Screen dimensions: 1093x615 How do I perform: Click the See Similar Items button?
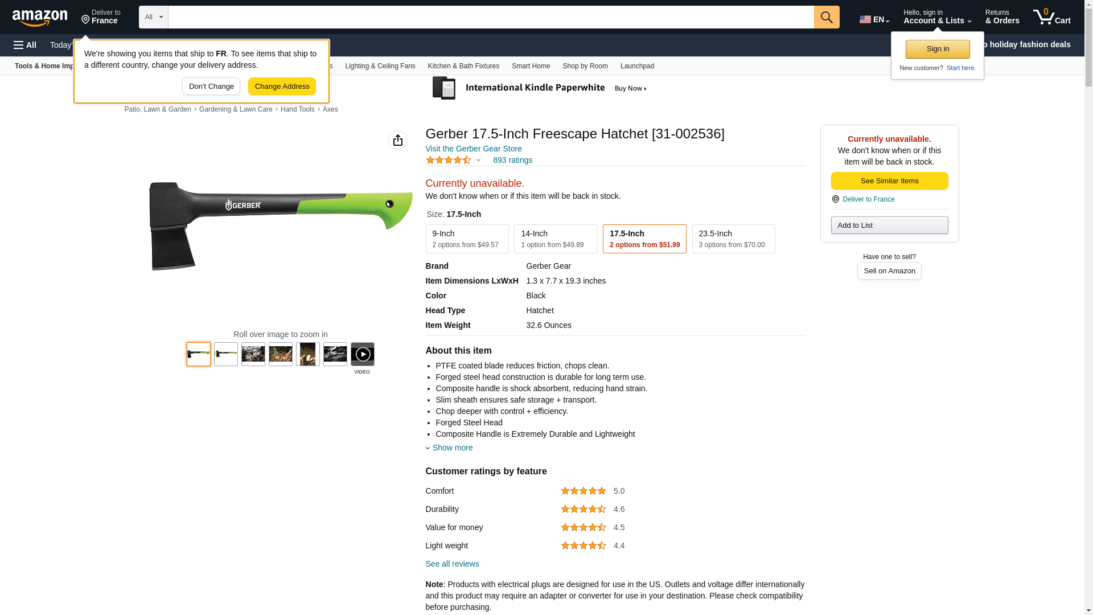pyautogui.click(x=889, y=181)
